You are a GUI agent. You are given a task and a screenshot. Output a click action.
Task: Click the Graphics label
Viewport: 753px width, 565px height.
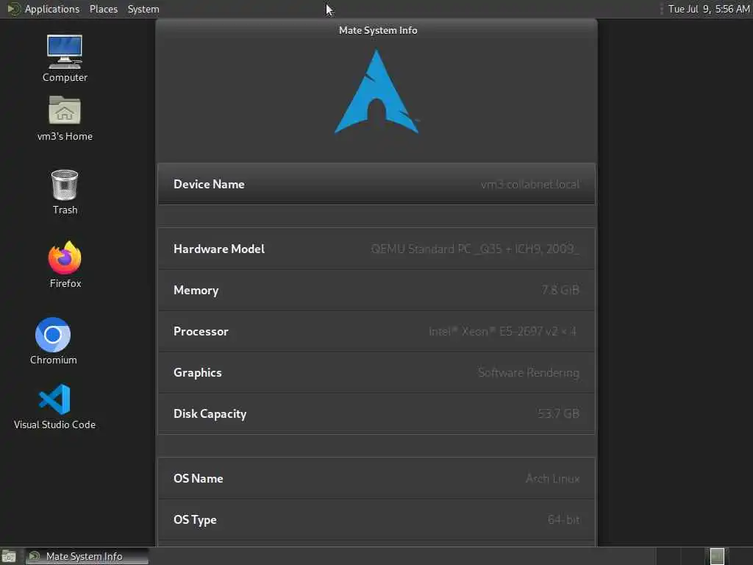click(x=197, y=373)
